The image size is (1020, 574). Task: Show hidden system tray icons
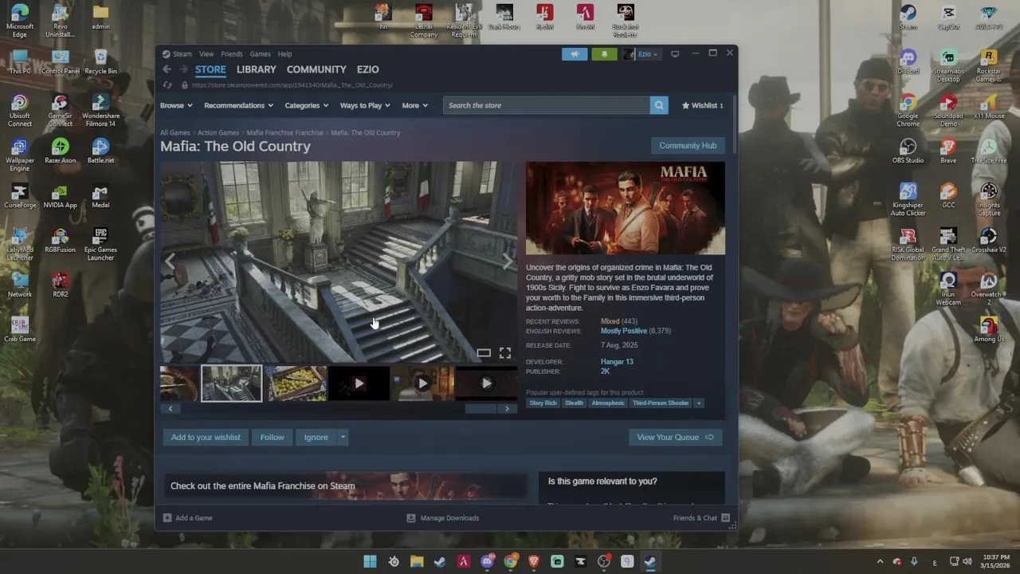880,562
